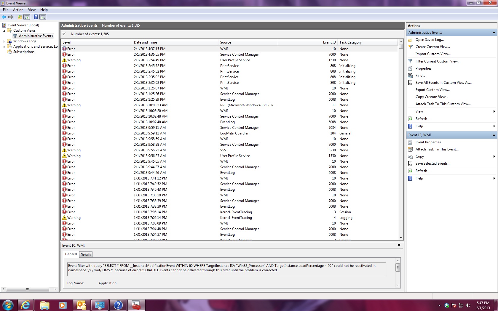498x311 pixels.
Task: Click the Copy icon in Event 10 actions
Action: point(410,156)
